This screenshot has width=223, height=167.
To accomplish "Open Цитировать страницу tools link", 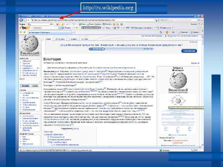I will point(27,129).
